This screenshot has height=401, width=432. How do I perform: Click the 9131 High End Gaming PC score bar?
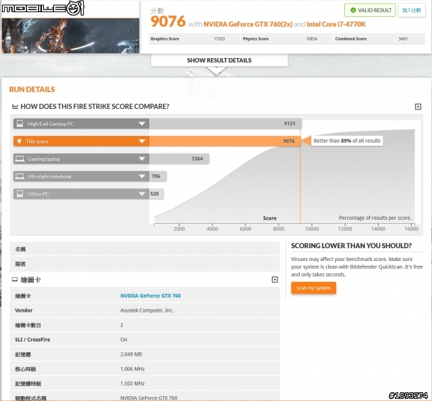tap(225, 124)
